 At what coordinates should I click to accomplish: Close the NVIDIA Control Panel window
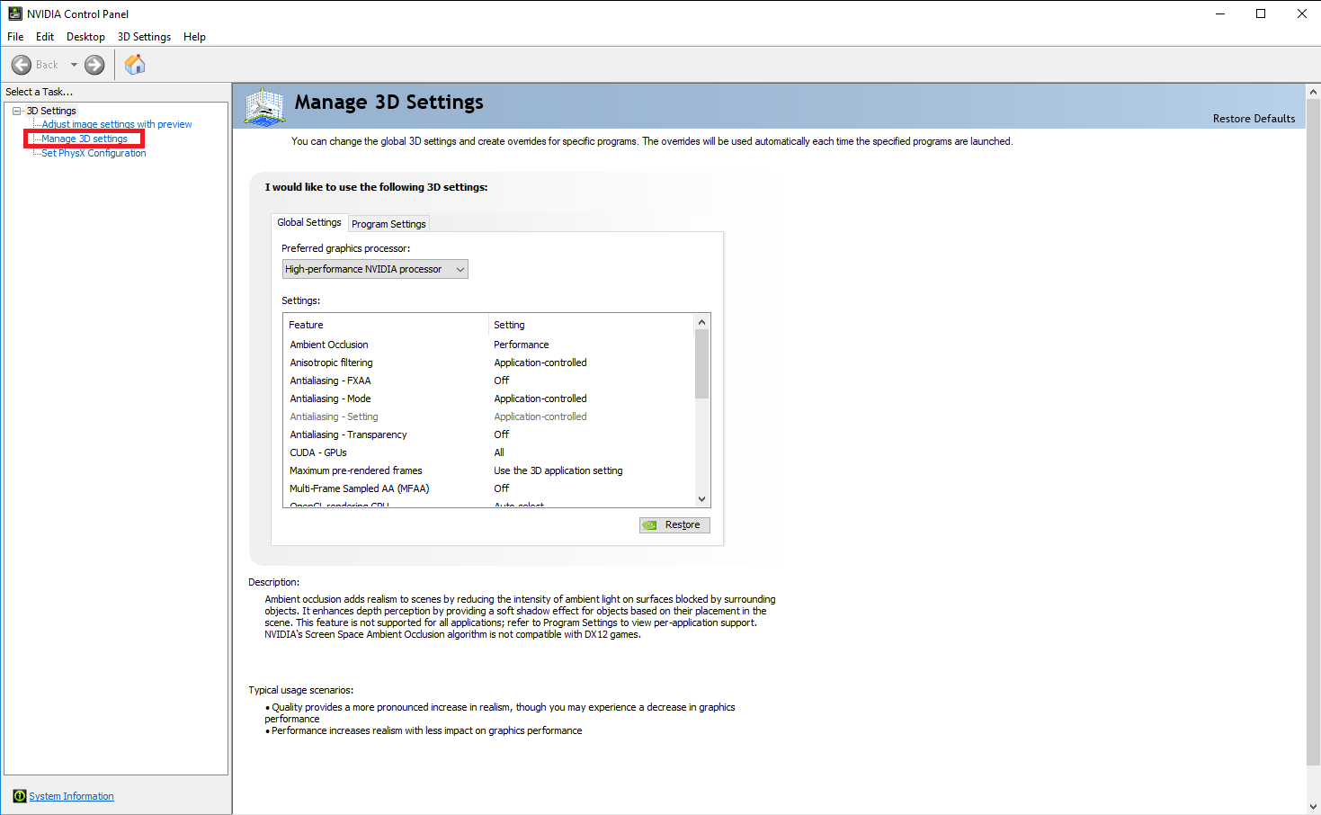click(1301, 13)
